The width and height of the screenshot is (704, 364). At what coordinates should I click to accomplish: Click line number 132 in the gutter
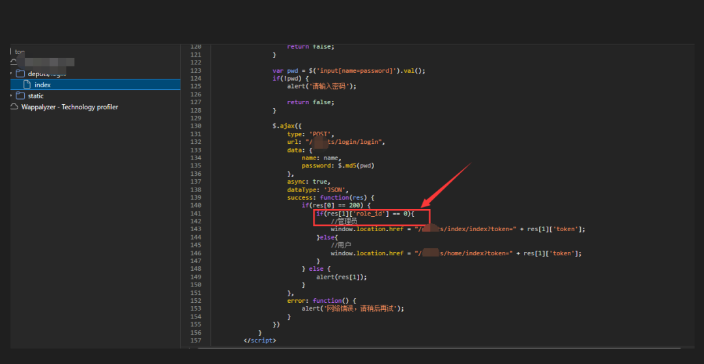click(196, 142)
